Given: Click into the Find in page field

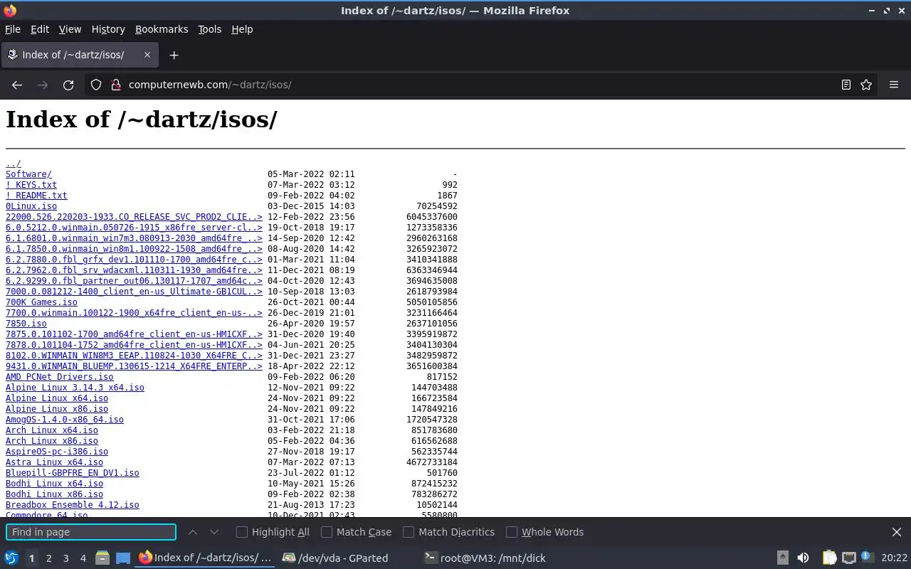Looking at the screenshot, I should [91, 532].
